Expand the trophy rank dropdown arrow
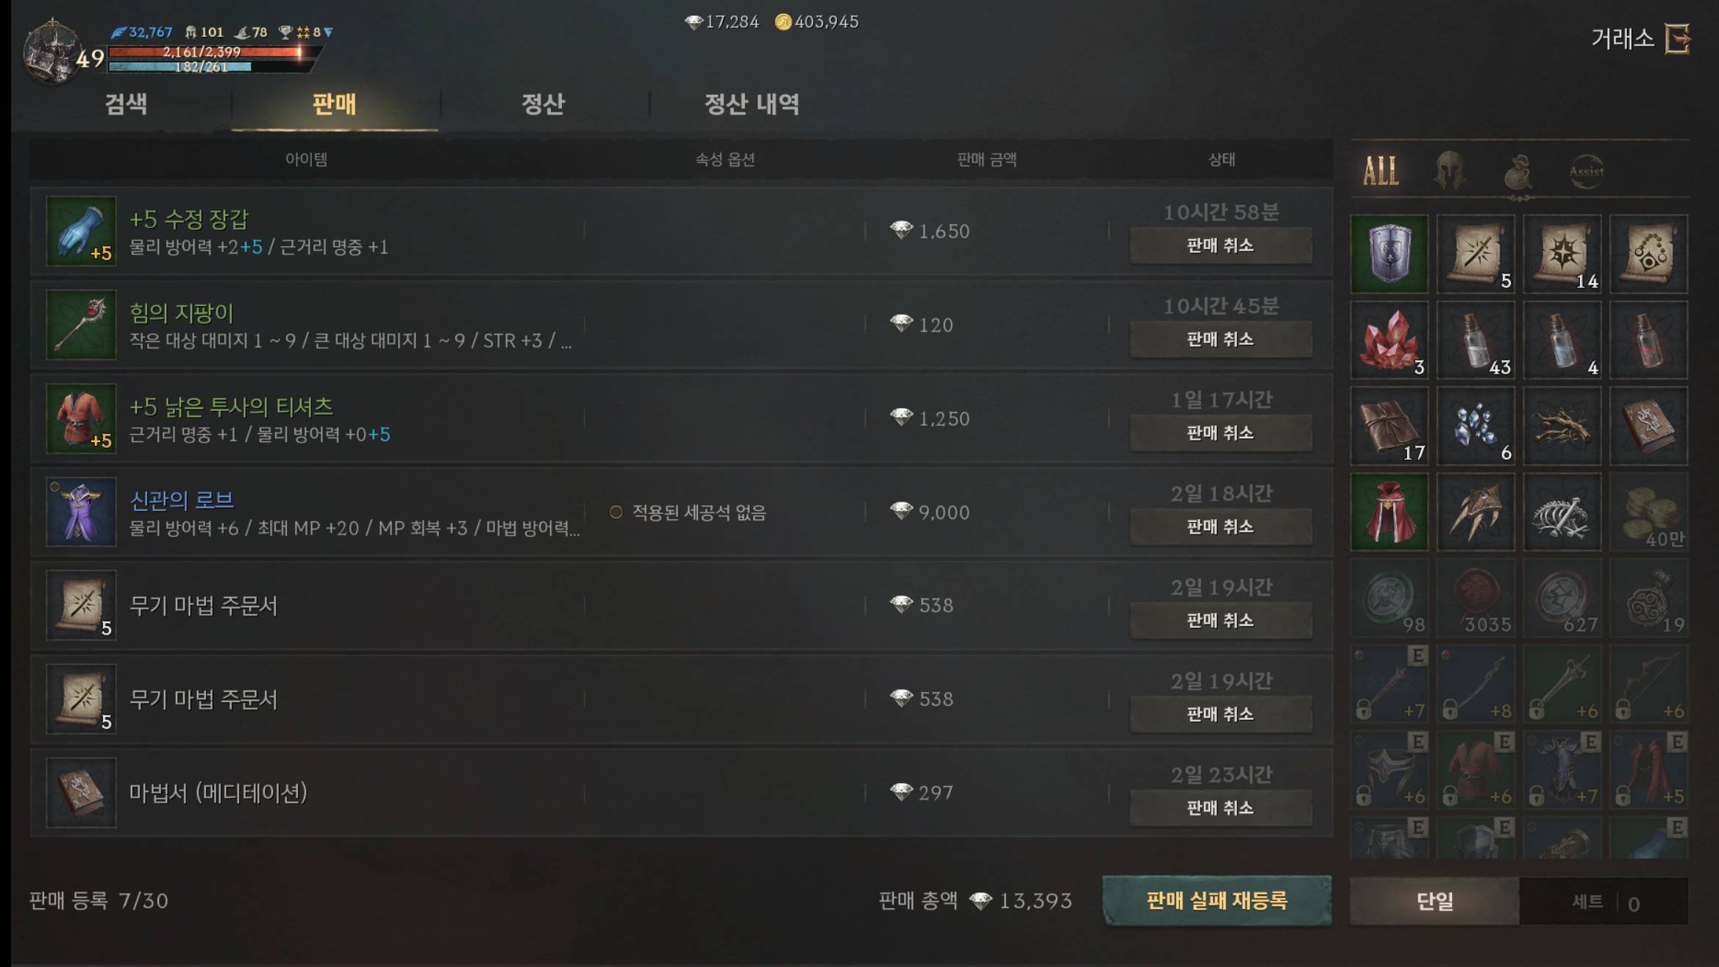 click(329, 32)
